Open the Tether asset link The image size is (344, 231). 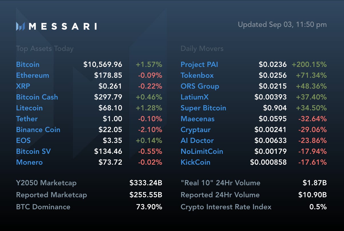pos(27,119)
